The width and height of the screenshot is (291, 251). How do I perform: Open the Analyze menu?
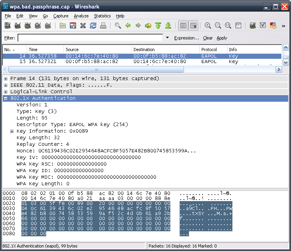(x=81, y=16)
